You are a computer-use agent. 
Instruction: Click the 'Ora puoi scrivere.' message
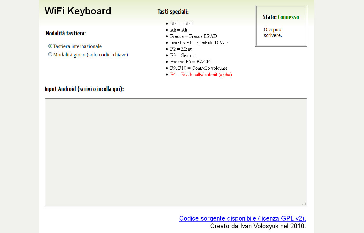pyautogui.click(x=273, y=32)
